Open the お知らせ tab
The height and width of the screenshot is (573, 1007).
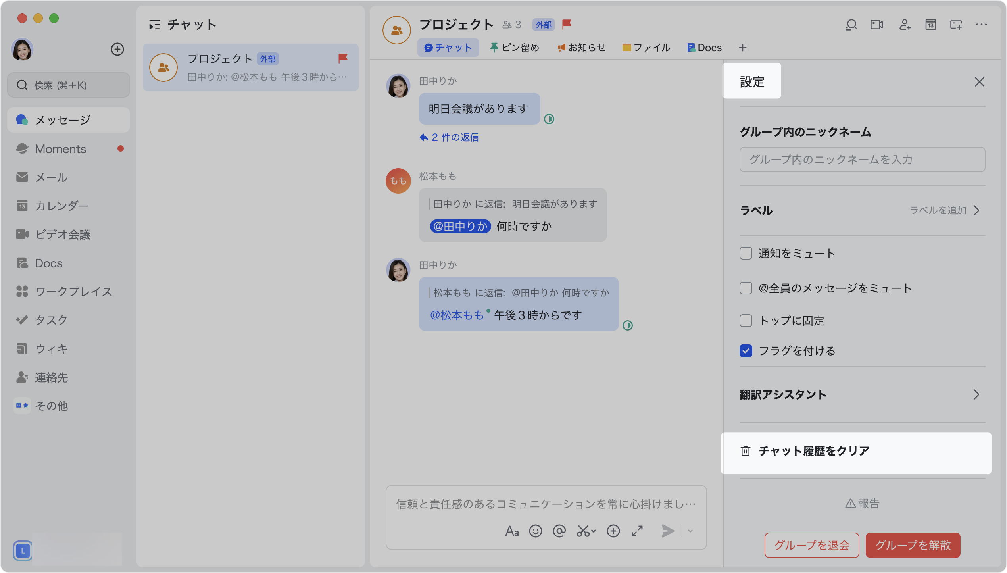[x=581, y=47]
